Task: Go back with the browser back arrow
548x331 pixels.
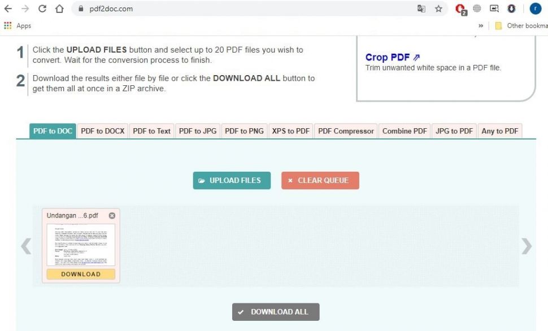Action: [x=8, y=8]
